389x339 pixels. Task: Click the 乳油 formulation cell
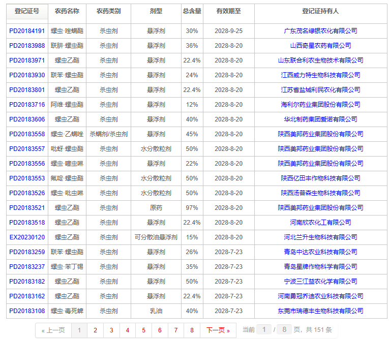(156, 311)
